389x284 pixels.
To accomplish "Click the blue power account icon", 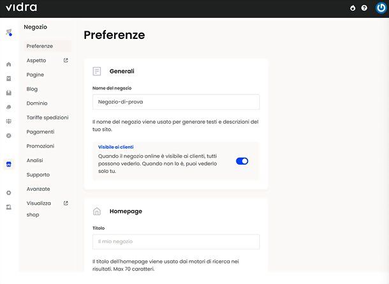I will click(381, 8).
